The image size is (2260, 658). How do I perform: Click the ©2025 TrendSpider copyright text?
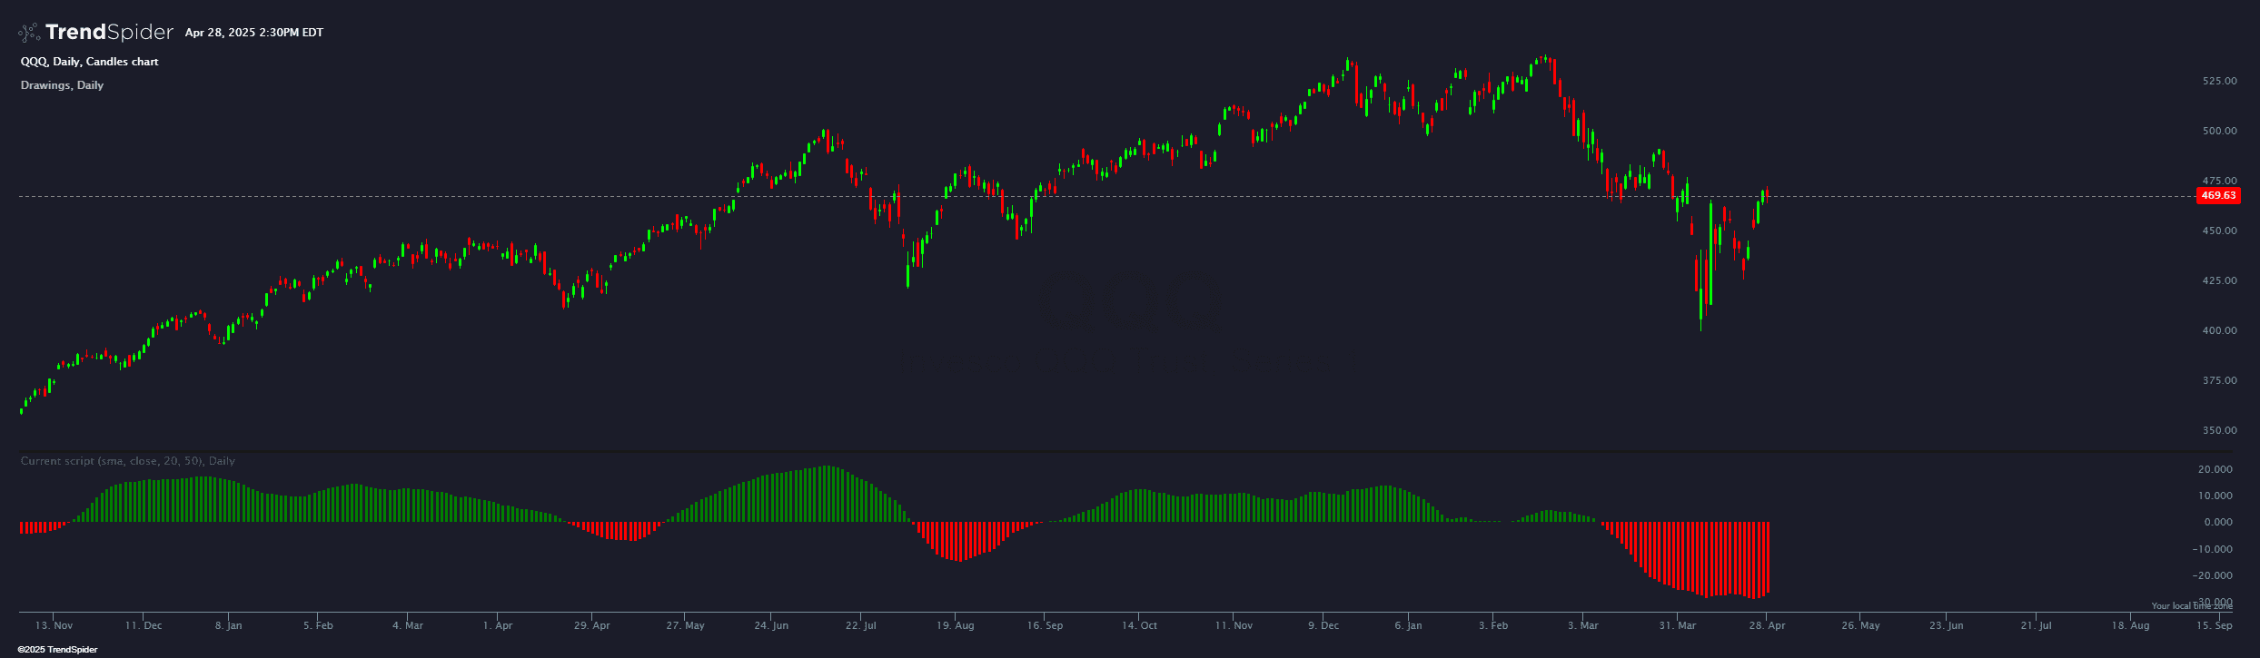click(x=58, y=650)
